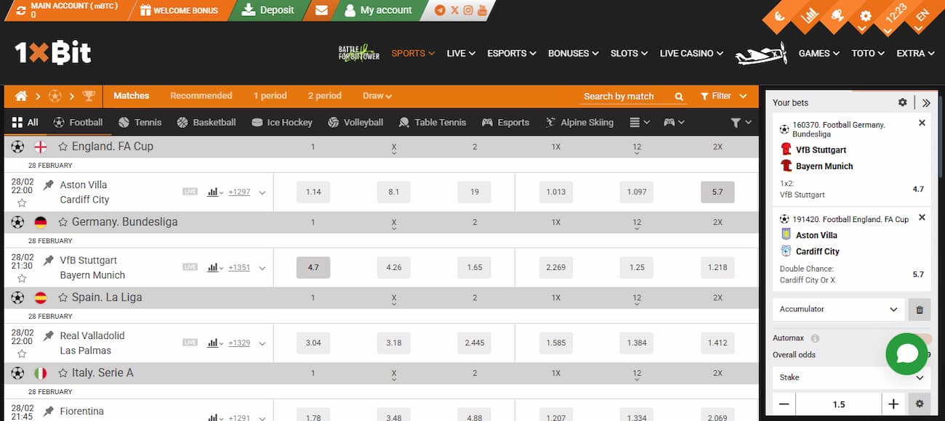Remove the VfB Stuttgart bet from slip

(x=922, y=123)
